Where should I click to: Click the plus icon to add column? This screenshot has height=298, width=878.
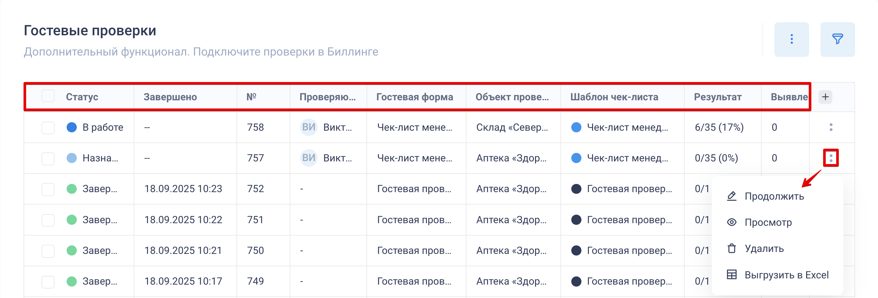[x=825, y=97]
